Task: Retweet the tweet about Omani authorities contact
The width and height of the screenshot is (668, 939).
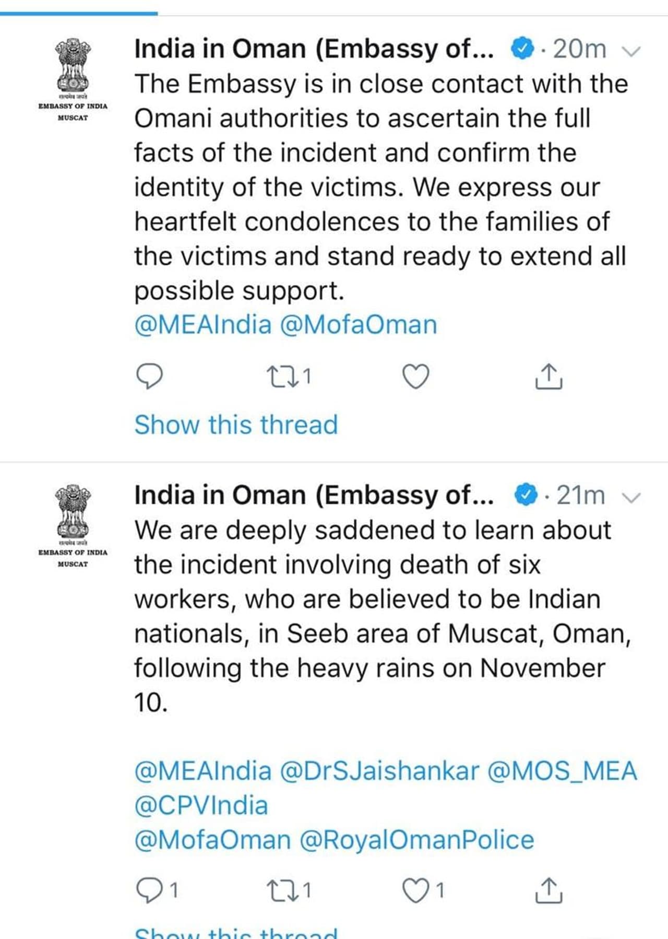Action: tap(282, 376)
